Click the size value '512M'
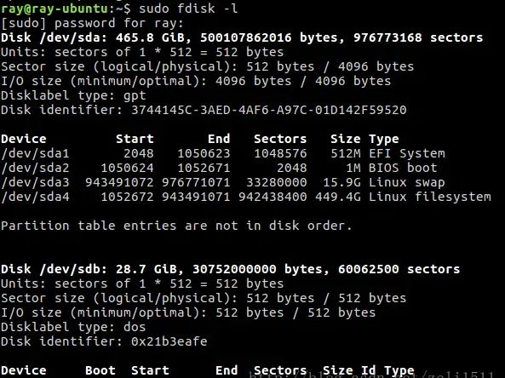Viewport: 505px width, 378px height. [x=346, y=153]
